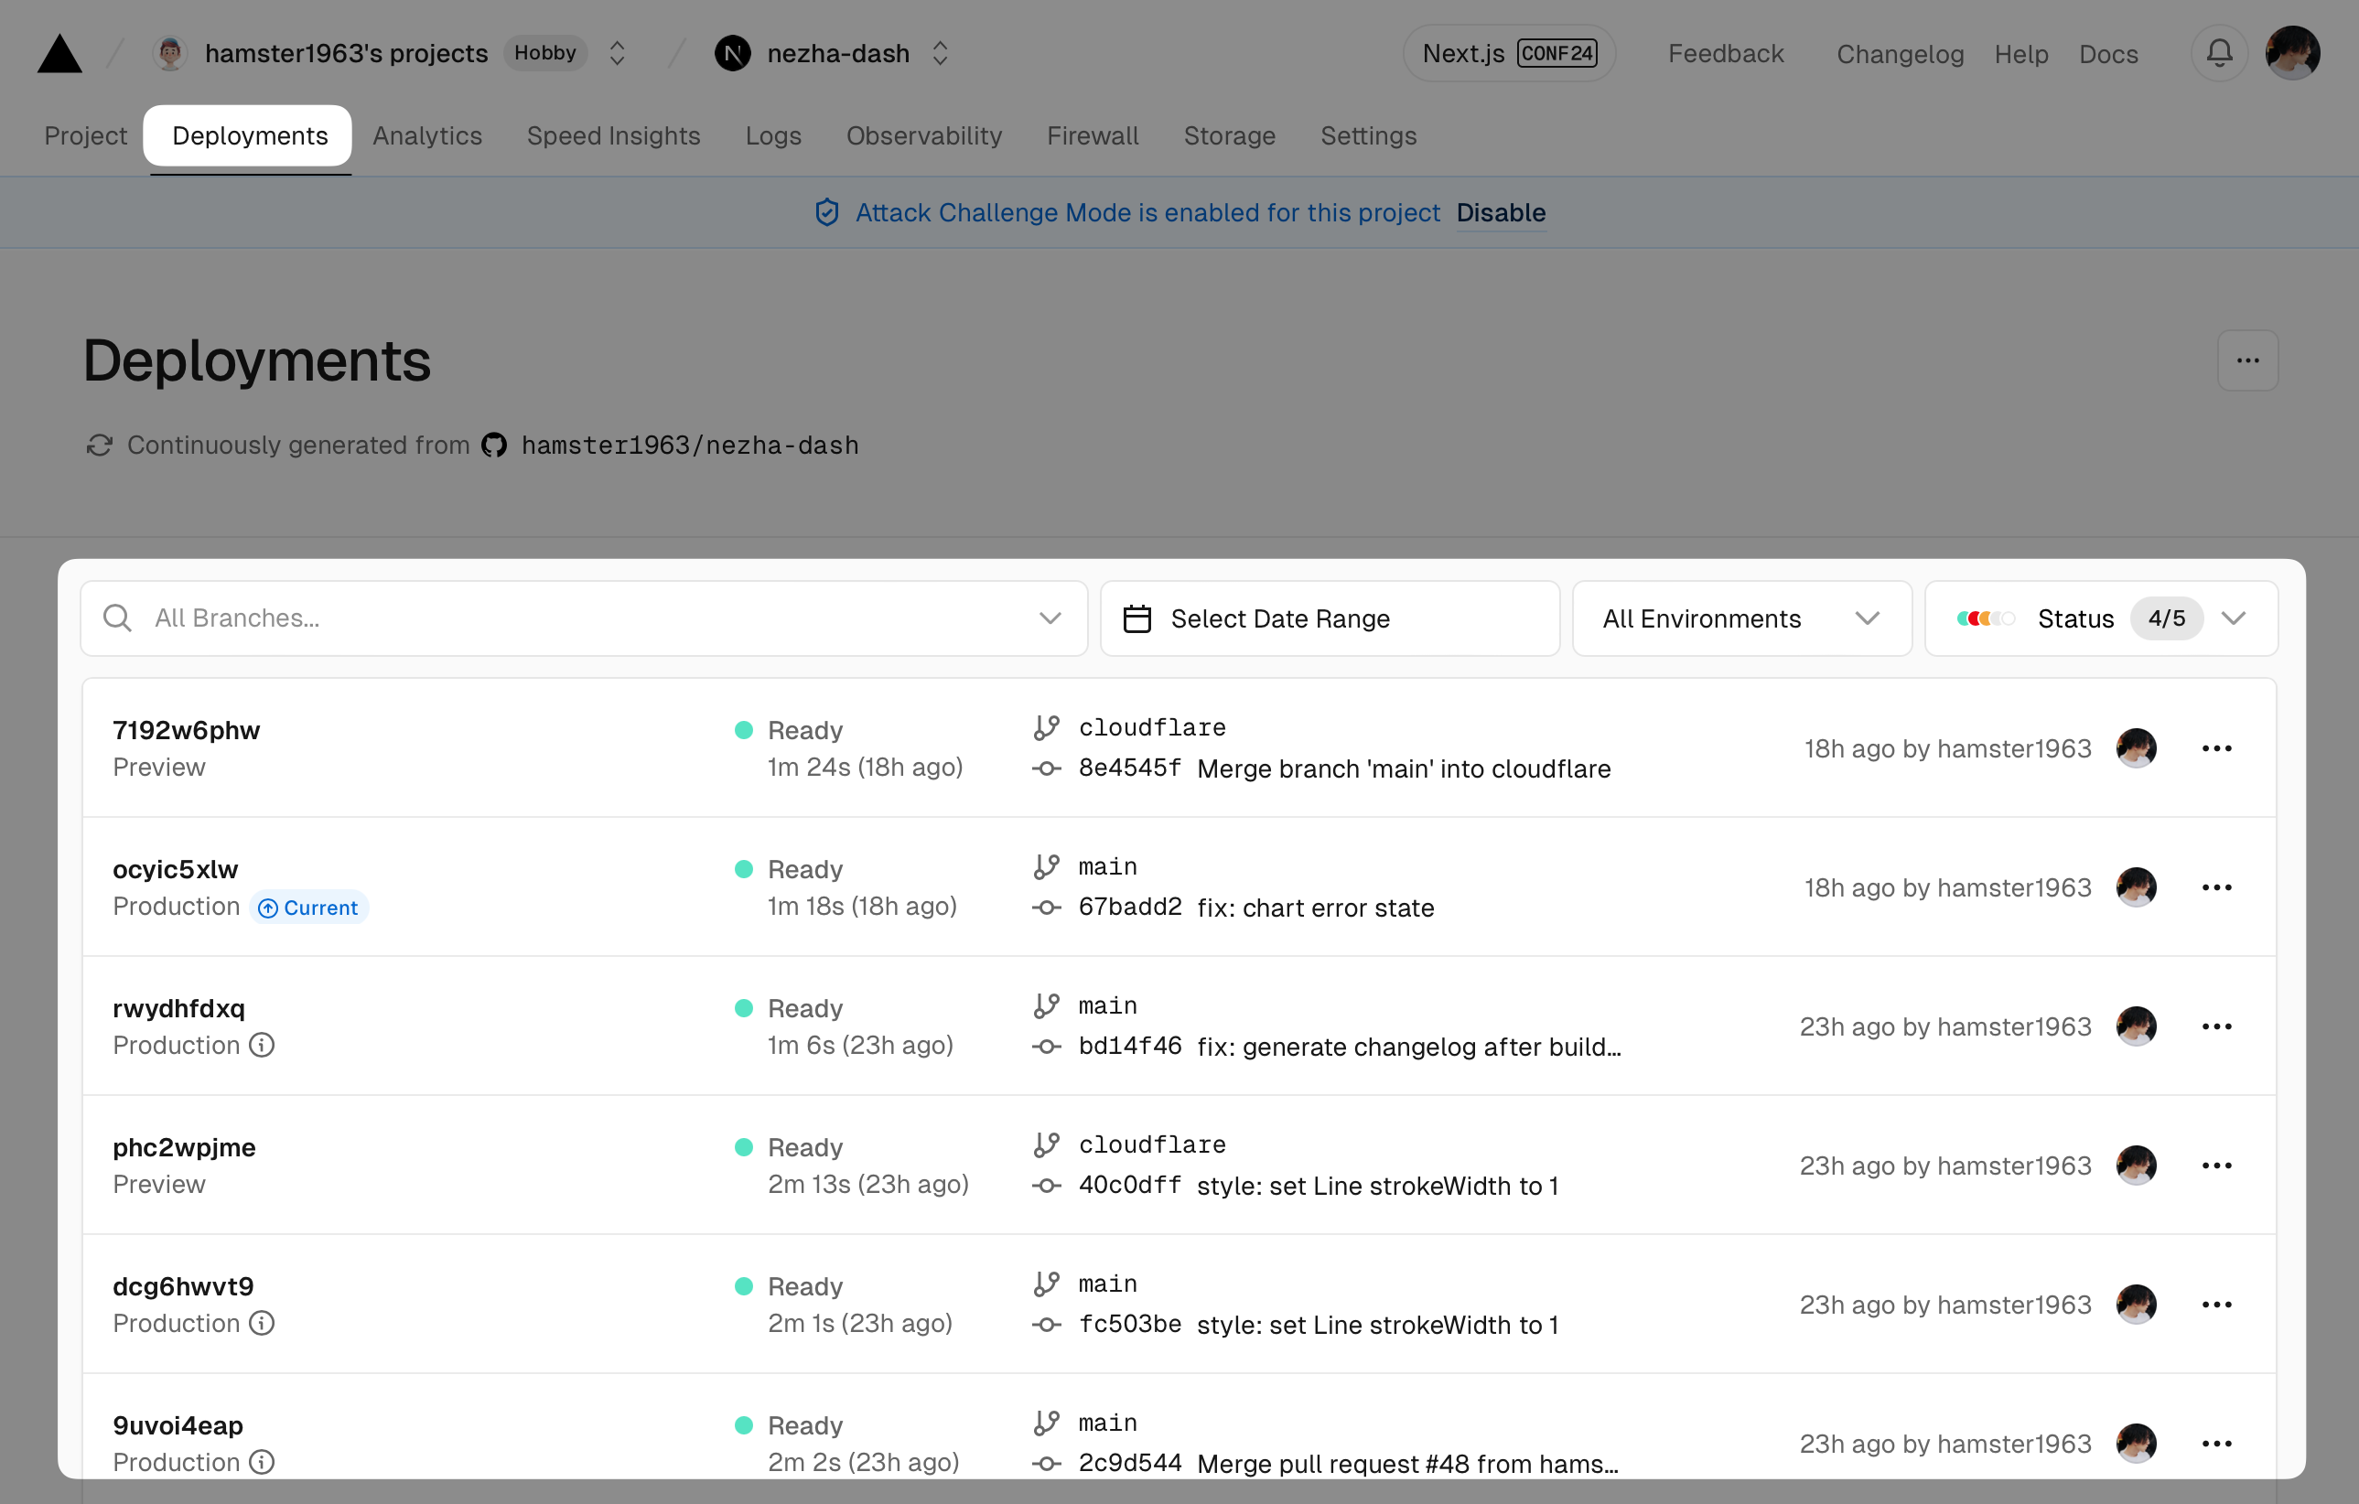Click commit icon beside 67badd2
This screenshot has height=1504, width=2359.
tap(1046, 908)
